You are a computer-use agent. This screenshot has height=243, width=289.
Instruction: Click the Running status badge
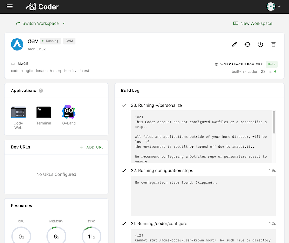(x=50, y=41)
